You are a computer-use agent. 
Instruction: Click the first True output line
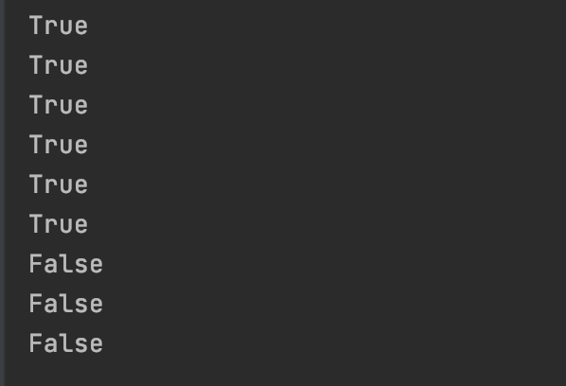click(59, 26)
